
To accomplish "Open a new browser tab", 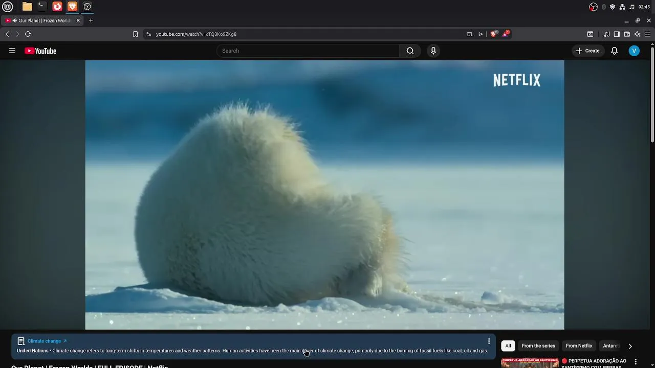I will click(x=91, y=20).
